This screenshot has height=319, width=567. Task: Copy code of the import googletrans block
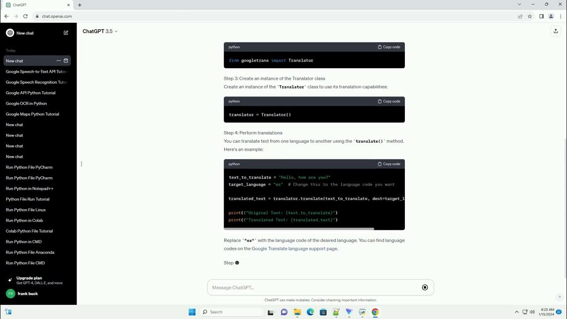pos(389,47)
